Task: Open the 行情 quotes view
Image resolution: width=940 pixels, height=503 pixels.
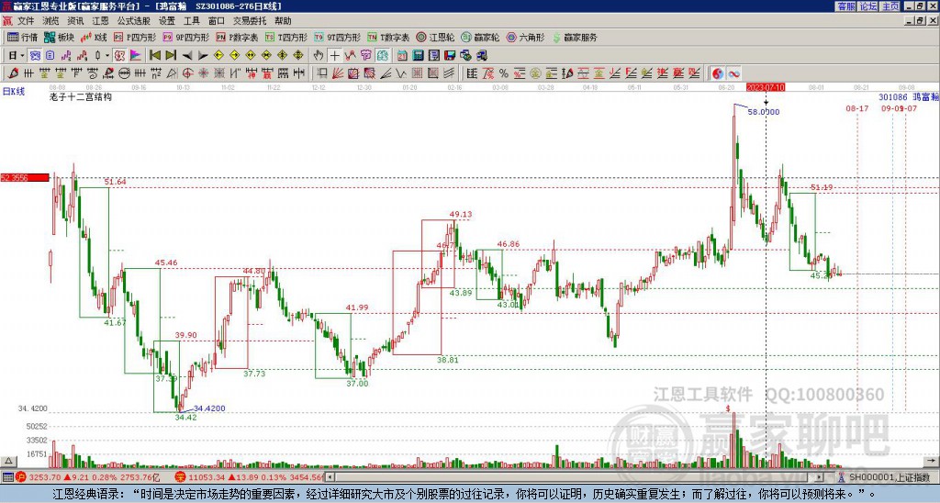Action: 22,37
